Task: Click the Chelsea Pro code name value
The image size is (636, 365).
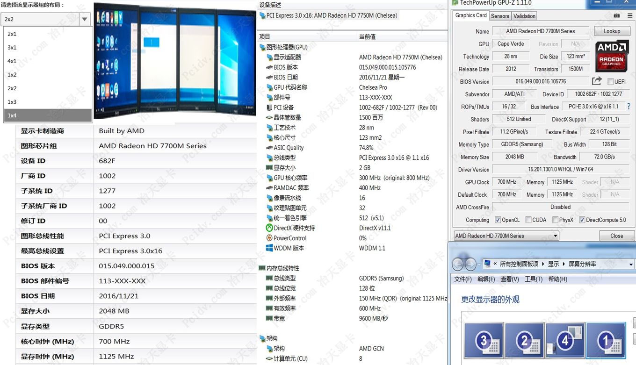Action: point(373,87)
